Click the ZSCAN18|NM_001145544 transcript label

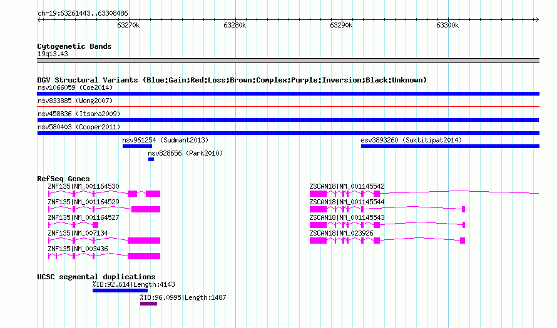[x=347, y=202]
